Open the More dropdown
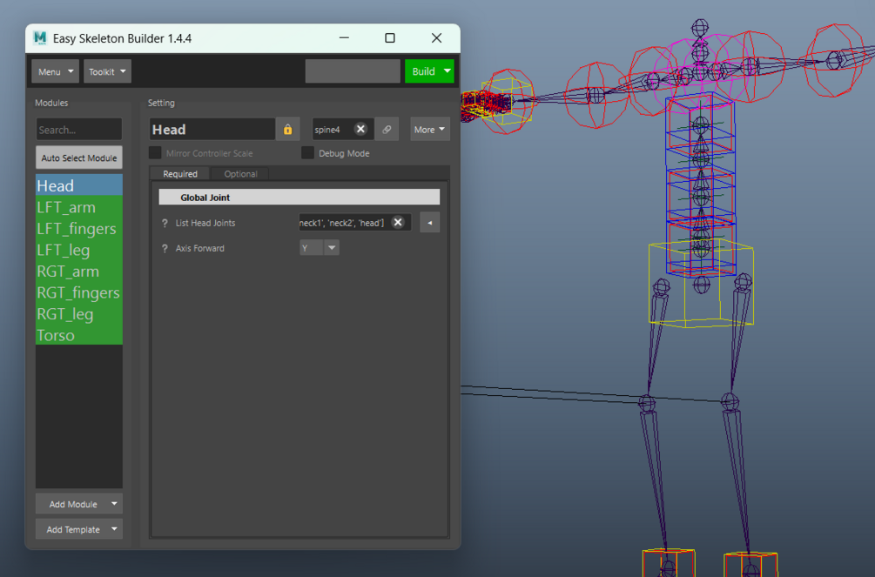Screen dimensions: 875x577 click(429, 129)
